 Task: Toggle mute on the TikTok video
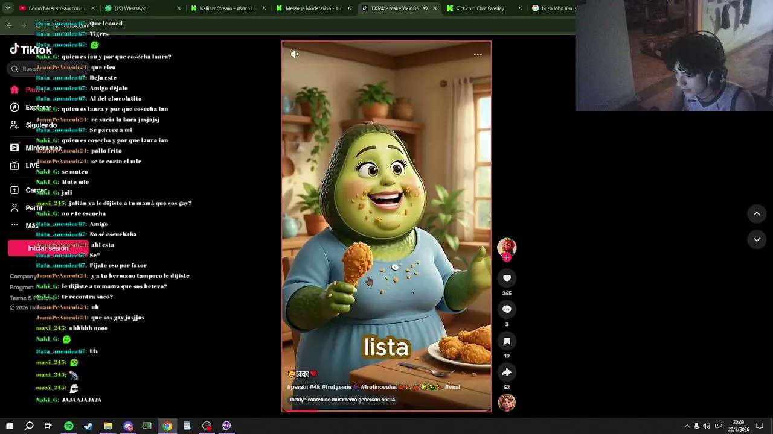click(x=294, y=54)
